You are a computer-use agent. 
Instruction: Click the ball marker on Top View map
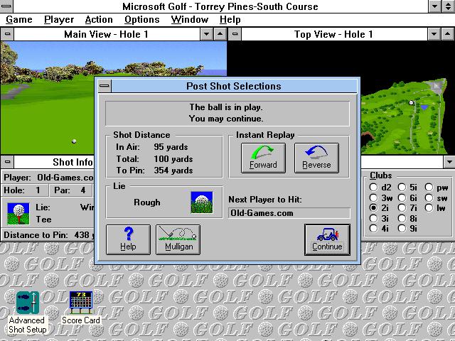[411, 102]
